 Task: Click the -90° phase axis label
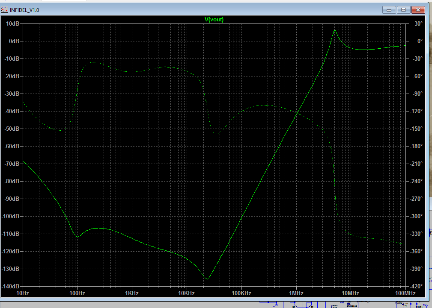click(417, 94)
